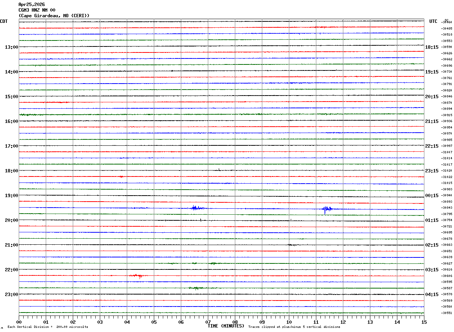The width and height of the screenshot is (454, 332).
Task: Click the green seismic burst on the 22:45 trace
Action: point(196,288)
